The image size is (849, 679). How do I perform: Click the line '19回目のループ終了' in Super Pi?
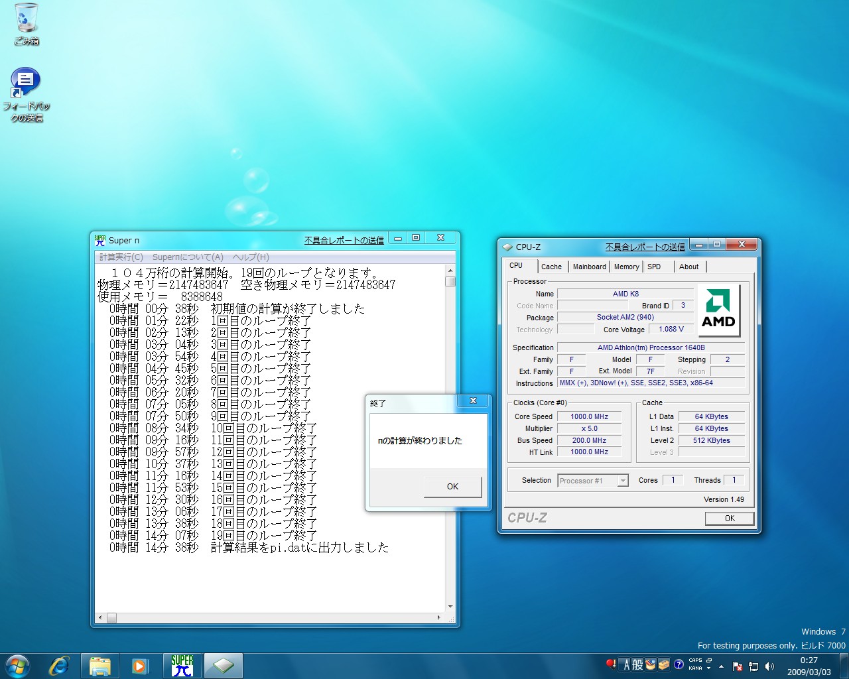click(214, 536)
